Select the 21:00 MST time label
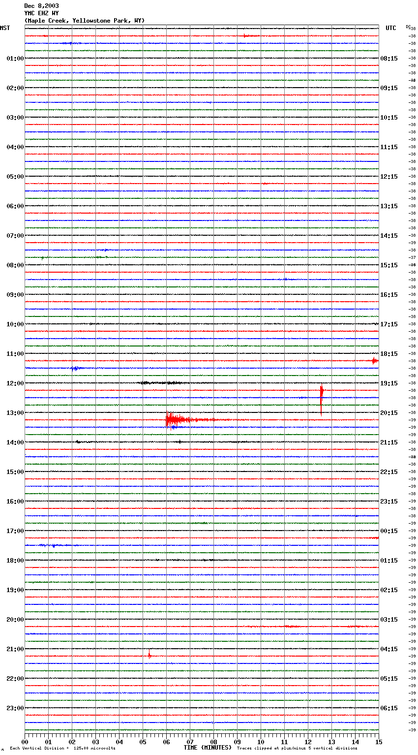The image size is (418, 755). pyautogui.click(x=15, y=649)
